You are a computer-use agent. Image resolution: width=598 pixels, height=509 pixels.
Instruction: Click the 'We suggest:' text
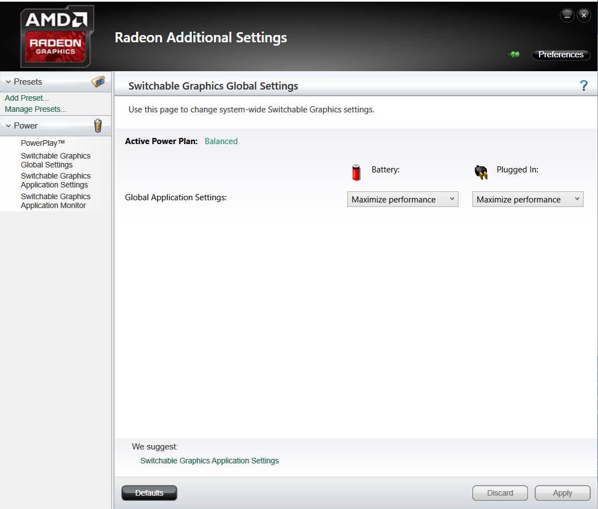(155, 447)
